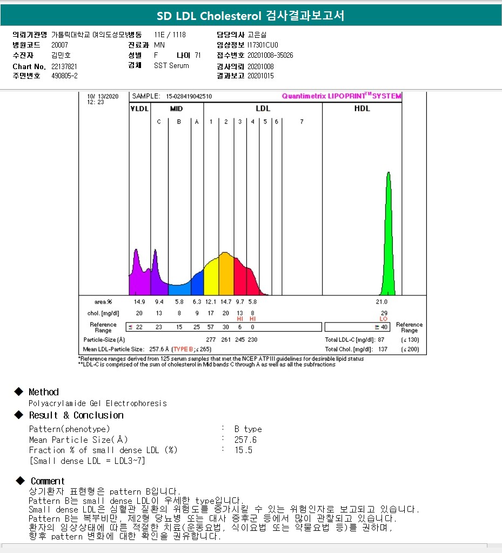502x553 pixels.
Task: Select the VLDL column header
Action: [140, 109]
